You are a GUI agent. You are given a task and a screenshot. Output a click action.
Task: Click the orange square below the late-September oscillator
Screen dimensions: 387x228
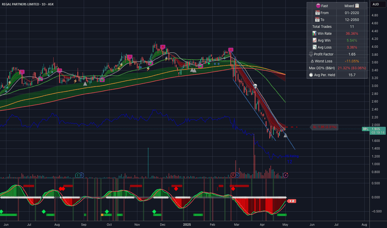(102, 215)
